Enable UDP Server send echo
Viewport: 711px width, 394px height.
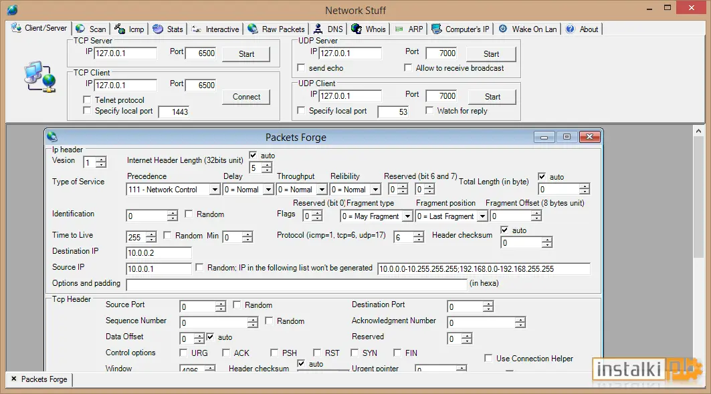(300, 67)
